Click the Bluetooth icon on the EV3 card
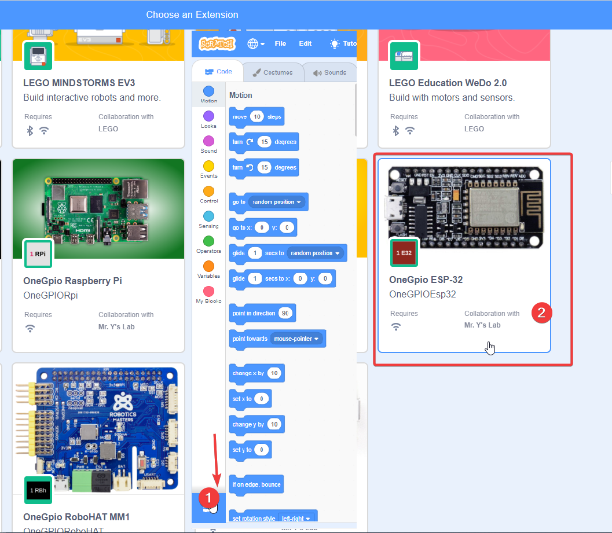Image resolution: width=612 pixels, height=533 pixels. coord(30,131)
